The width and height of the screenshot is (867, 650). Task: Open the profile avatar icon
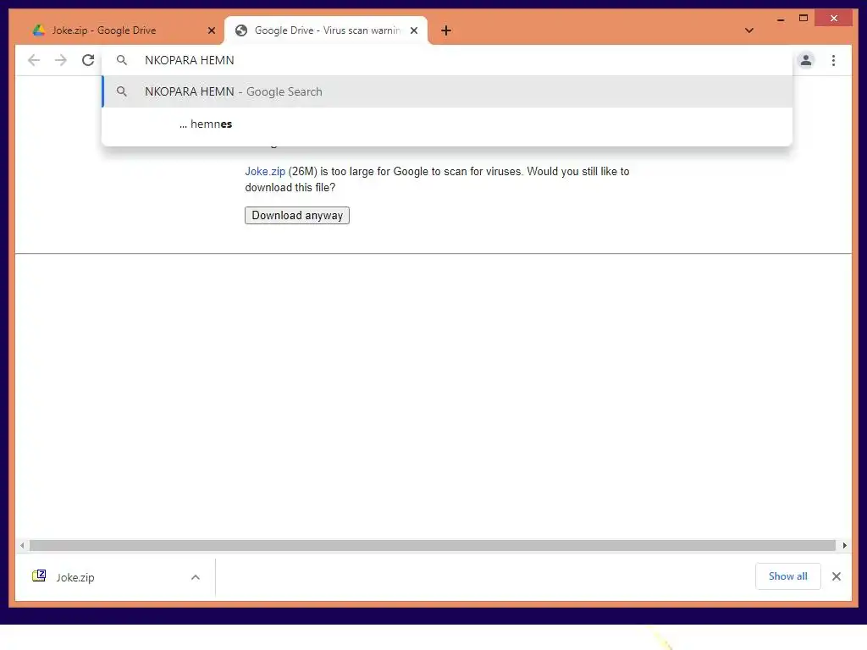pyautogui.click(x=806, y=60)
